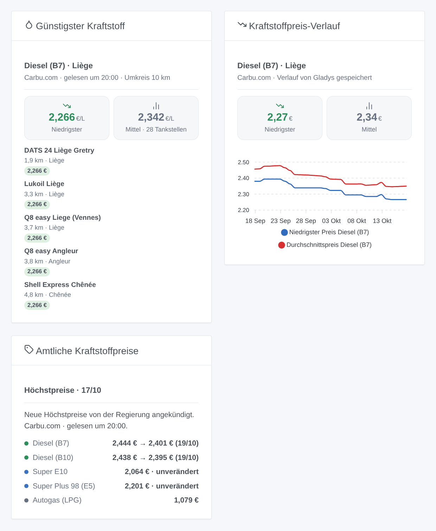The image size is (436, 531).
Task: Open station DATS 24 Liège Gretry
Action: (x=59, y=150)
